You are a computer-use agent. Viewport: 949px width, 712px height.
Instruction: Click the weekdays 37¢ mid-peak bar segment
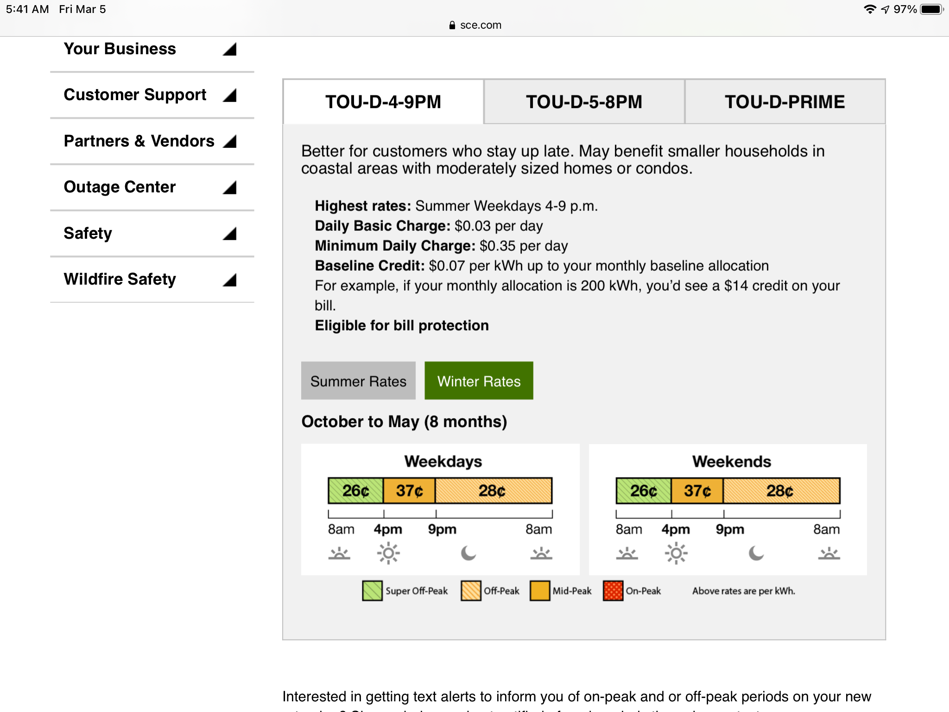tap(409, 490)
